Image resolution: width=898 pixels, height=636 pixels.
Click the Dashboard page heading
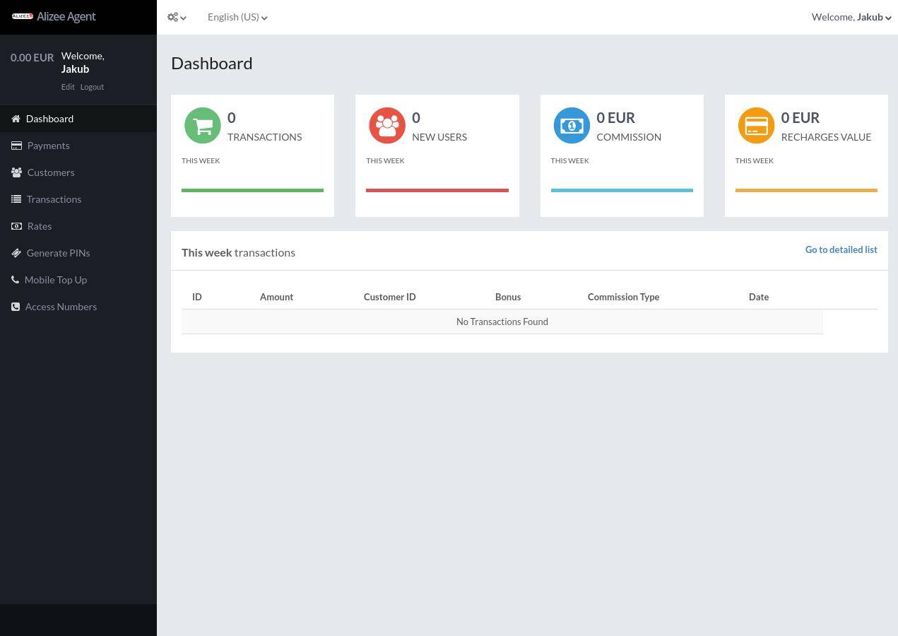pyautogui.click(x=211, y=63)
